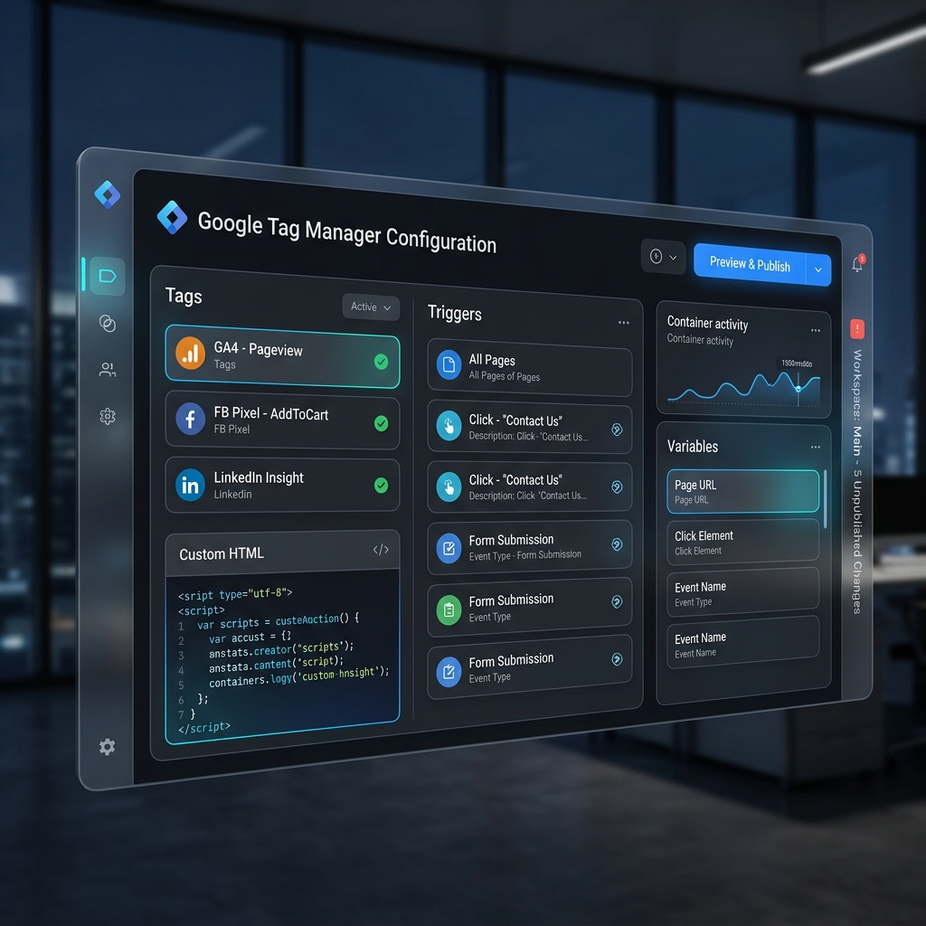The image size is (926, 926).
Task: Click the gear icon at the sidebar bottom
Action: 107,746
